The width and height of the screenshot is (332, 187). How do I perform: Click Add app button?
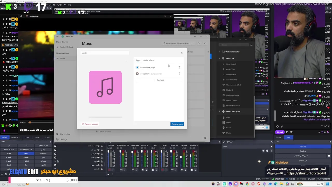(x=159, y=80)
